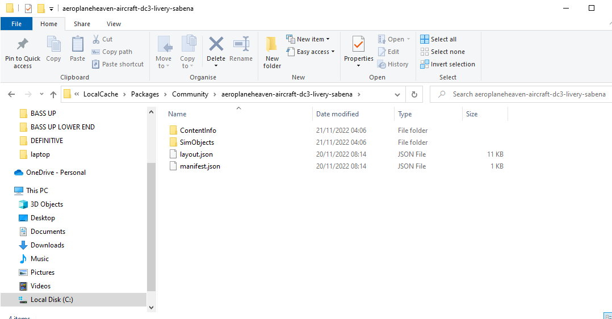Switch to the Share ribbon tab

coord(82,24)
